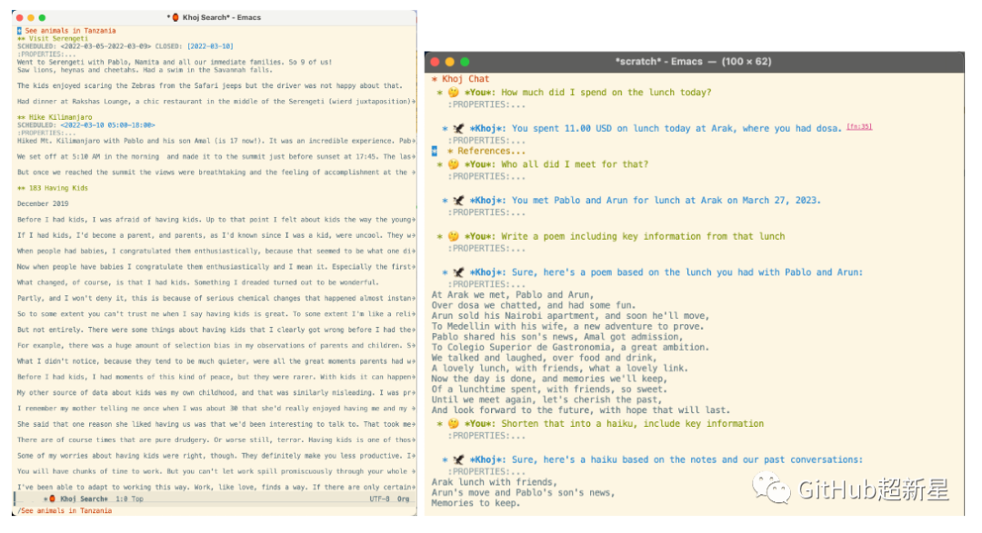Click the Khoj bird icon beside 'You met Pablo and Arun'
Screen dimensions: 982x533
(458, 201)
